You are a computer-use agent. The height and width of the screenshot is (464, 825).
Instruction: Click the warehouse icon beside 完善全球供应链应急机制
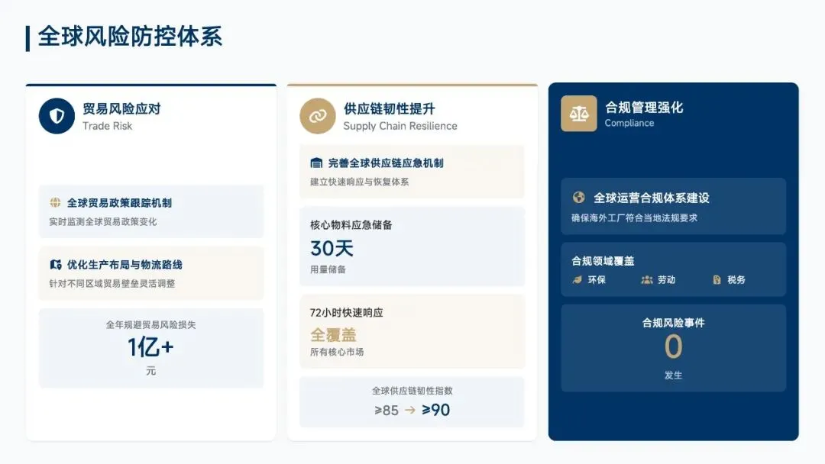tap(316, 163)
